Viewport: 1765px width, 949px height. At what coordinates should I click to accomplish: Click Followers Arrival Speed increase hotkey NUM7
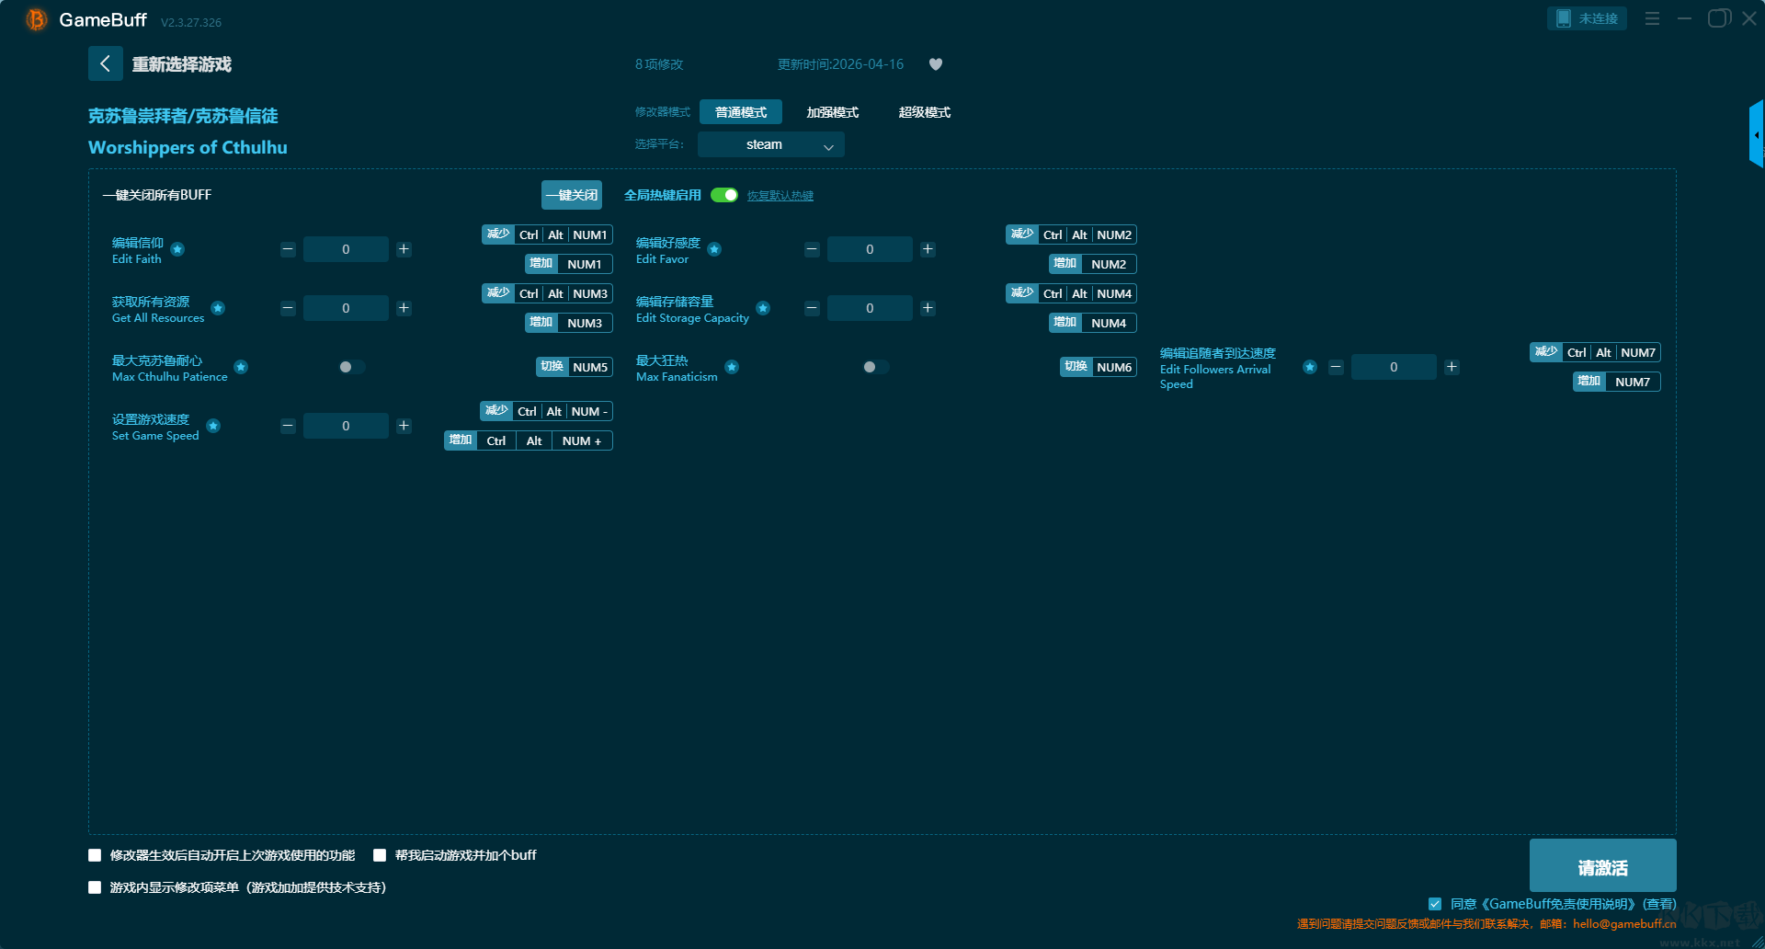point(1617,382)
